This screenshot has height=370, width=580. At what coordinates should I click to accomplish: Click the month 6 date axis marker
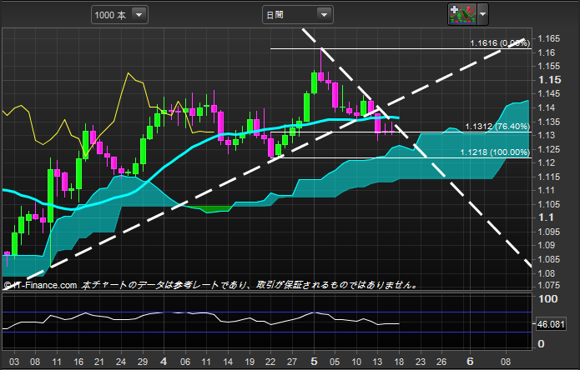pos(470,361)
